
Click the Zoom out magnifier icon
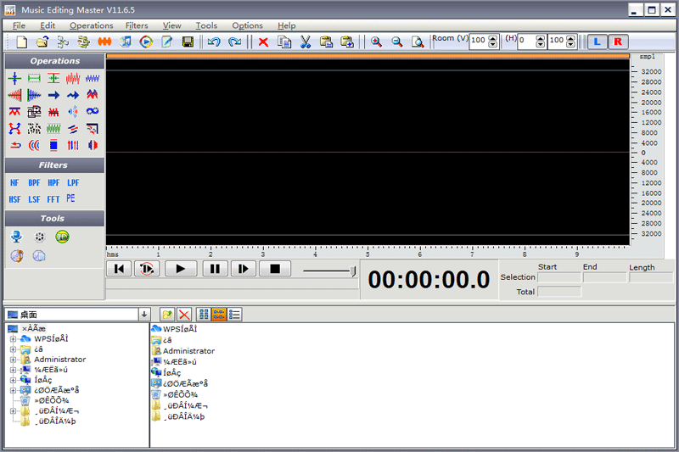[x=397, y=42]
